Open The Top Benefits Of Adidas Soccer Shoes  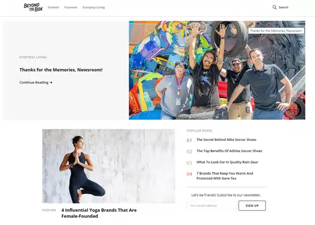229,151
